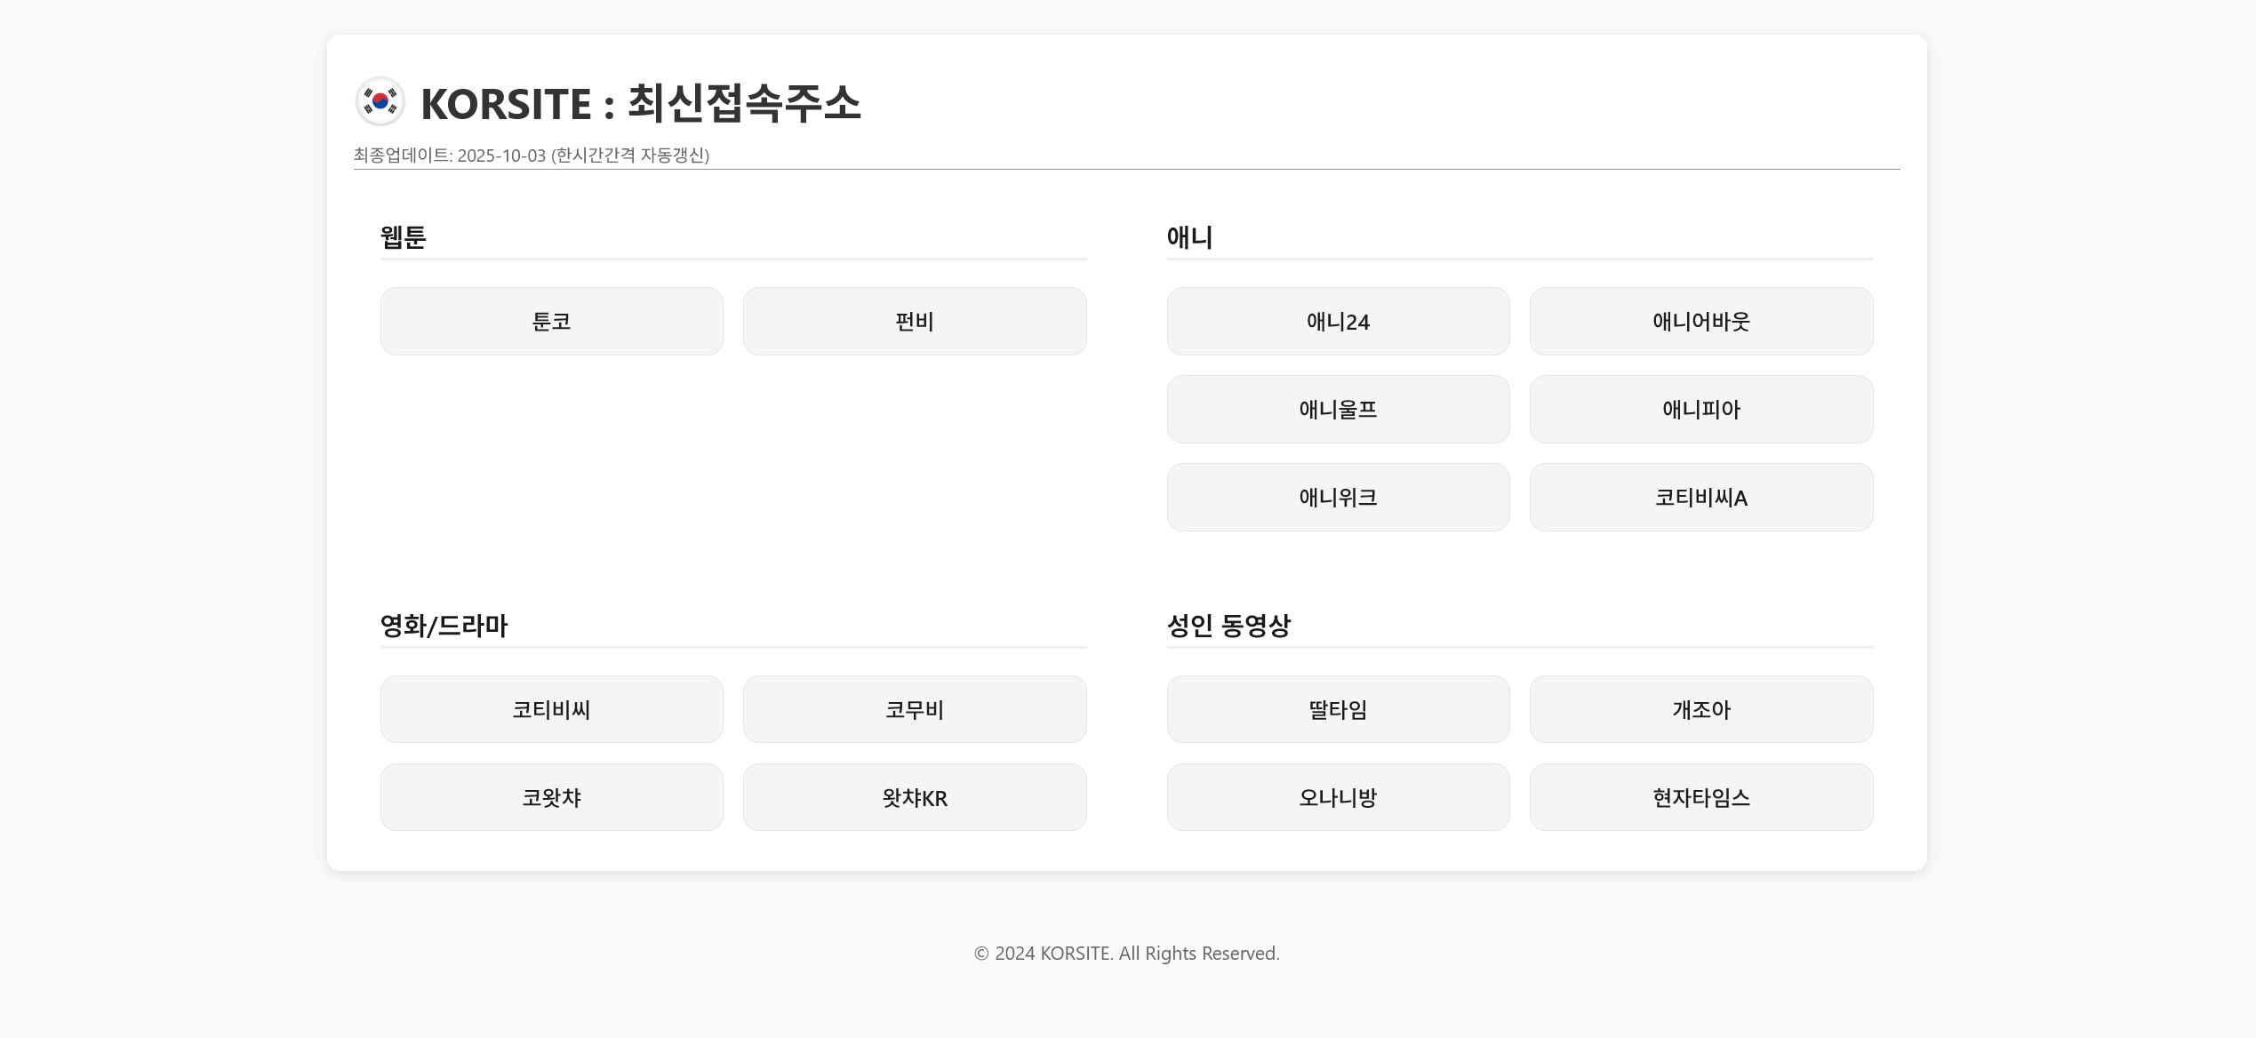Open the 코티비씨A anime link

click(x=1700, y=497)
